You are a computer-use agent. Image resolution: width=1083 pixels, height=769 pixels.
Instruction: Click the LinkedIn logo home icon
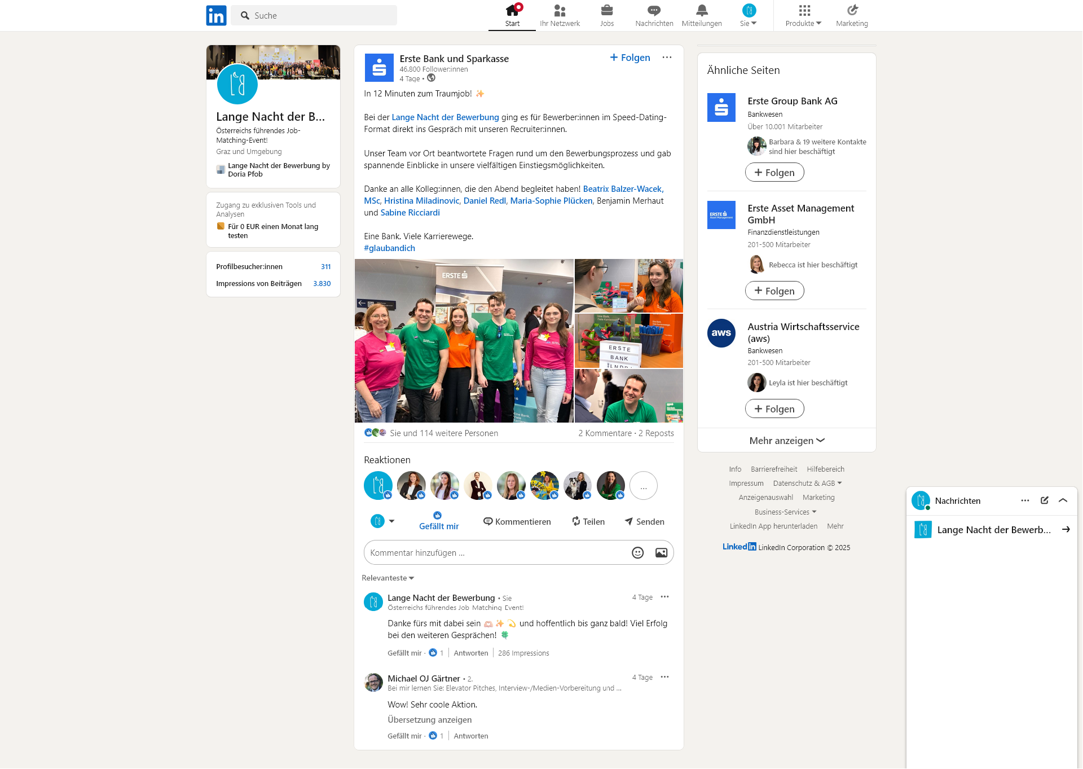[x=216, y=15]
